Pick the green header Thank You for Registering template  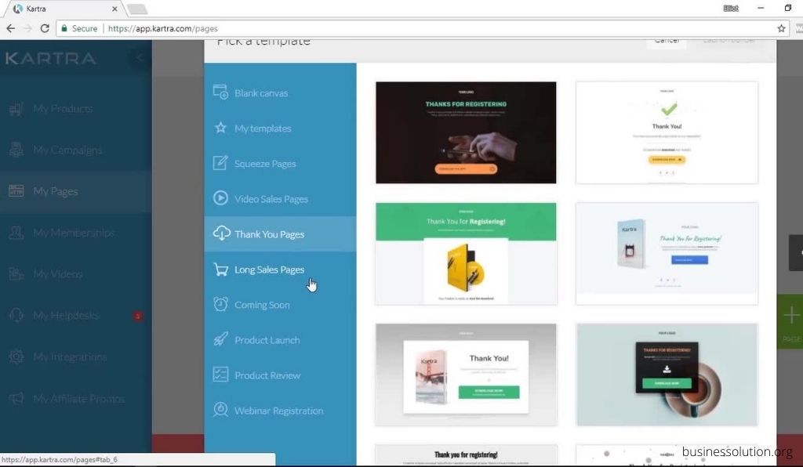coord(466,254)
